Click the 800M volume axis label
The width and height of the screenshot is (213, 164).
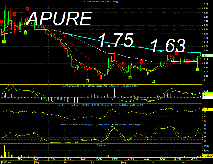207,146
